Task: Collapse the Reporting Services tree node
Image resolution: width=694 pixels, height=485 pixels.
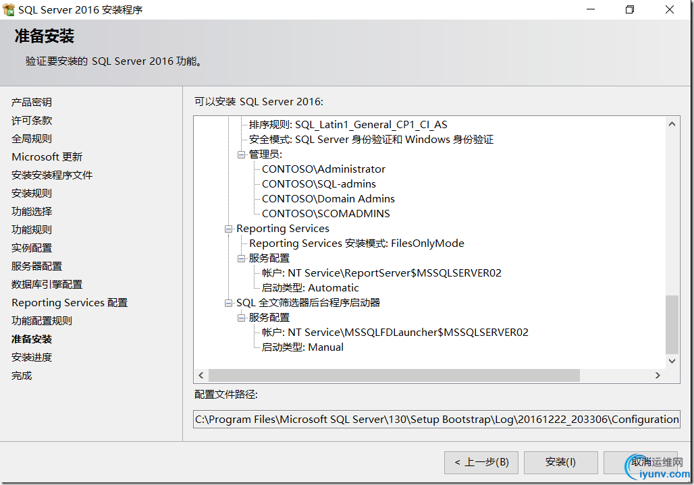Action: [x=228, y=229]
